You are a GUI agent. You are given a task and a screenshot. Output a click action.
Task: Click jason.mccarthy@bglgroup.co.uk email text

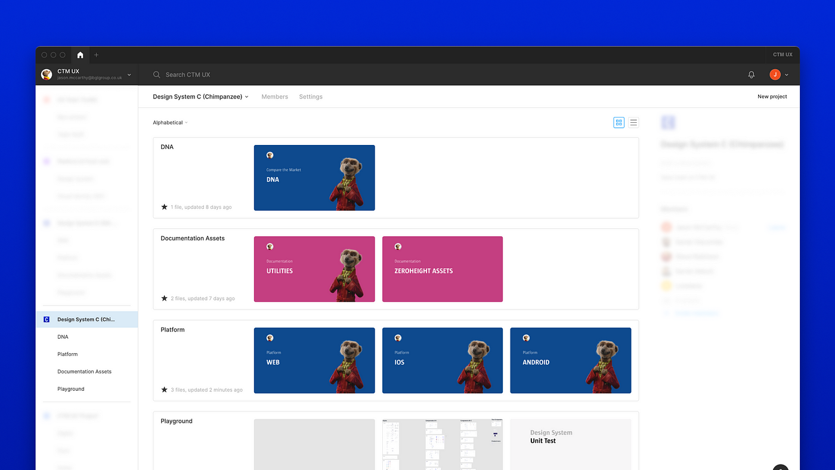click(89, 78)
